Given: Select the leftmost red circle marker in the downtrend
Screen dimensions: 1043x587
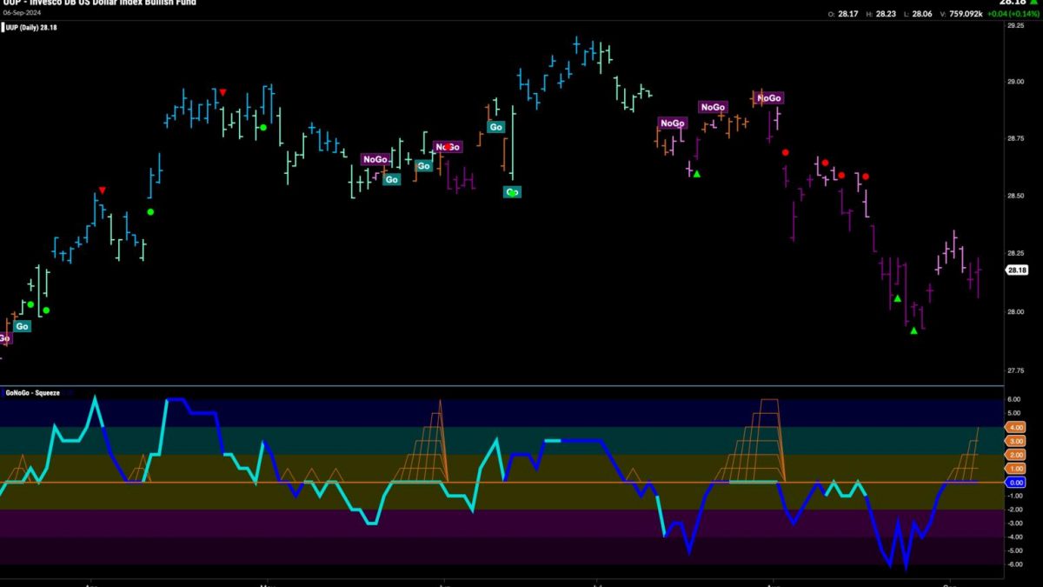Looking at the screenshot, I should tap(786, 152).
